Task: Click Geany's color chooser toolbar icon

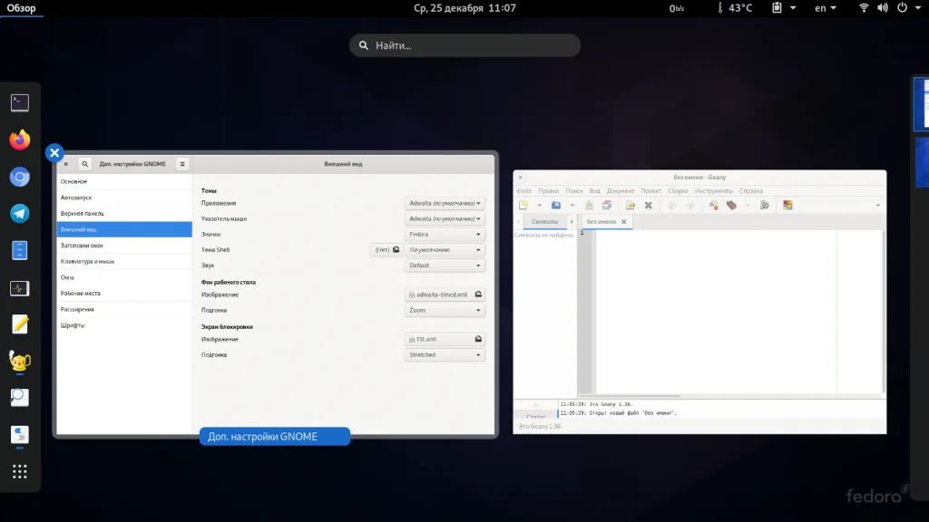Action: click(x=788, y=205)
